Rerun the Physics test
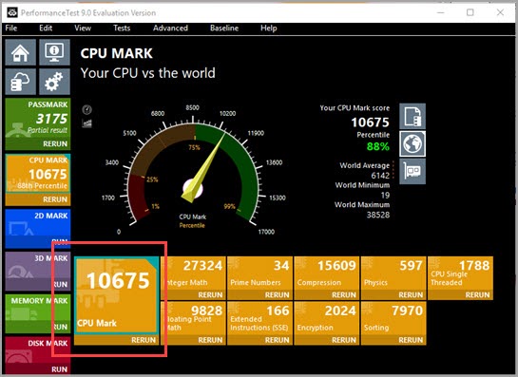 (411, 294)
